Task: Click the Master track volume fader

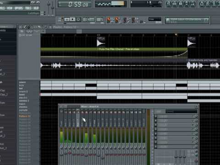Action: click(x=61, y=155)
